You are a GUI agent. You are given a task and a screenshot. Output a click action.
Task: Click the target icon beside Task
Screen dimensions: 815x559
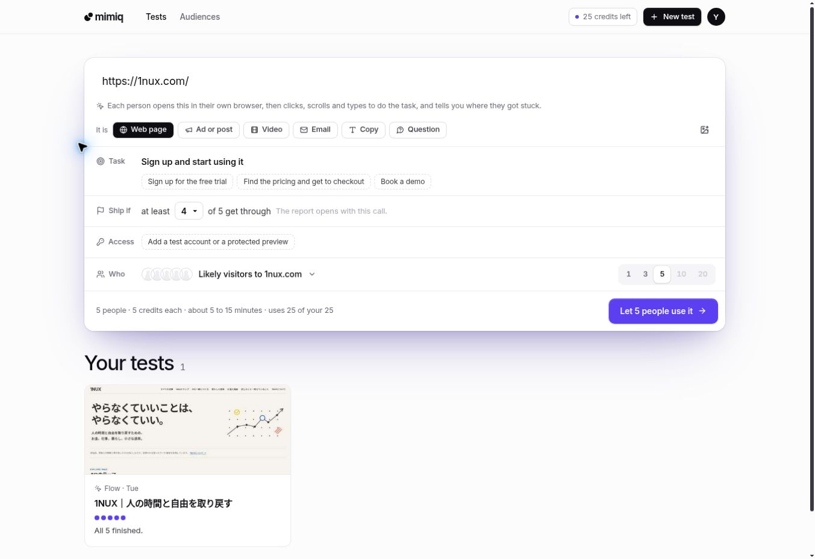click(x=101, y=161)
